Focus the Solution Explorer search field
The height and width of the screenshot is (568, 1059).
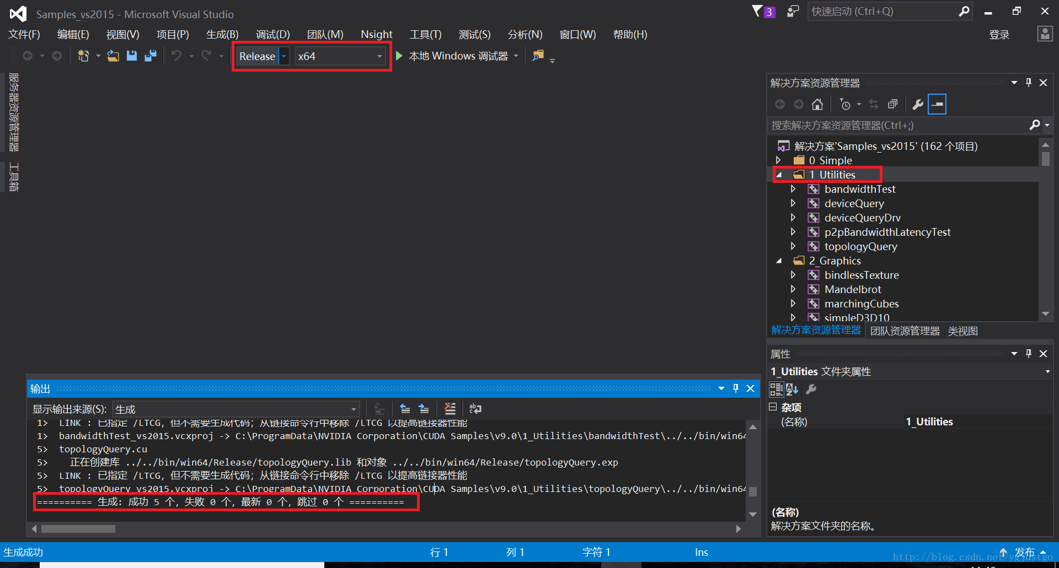click(898, 125)
